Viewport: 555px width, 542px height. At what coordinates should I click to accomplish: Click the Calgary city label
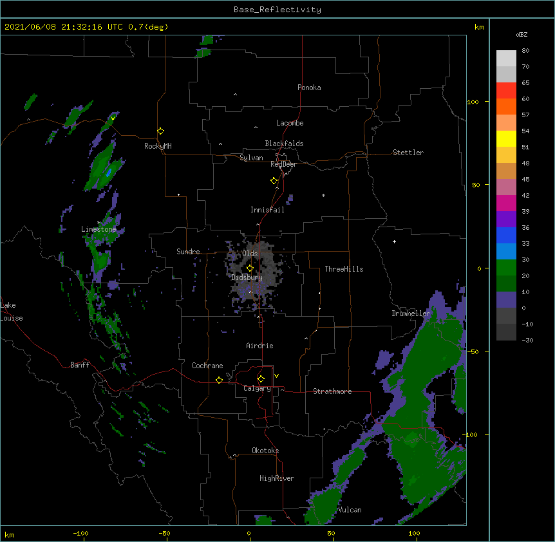257,388
